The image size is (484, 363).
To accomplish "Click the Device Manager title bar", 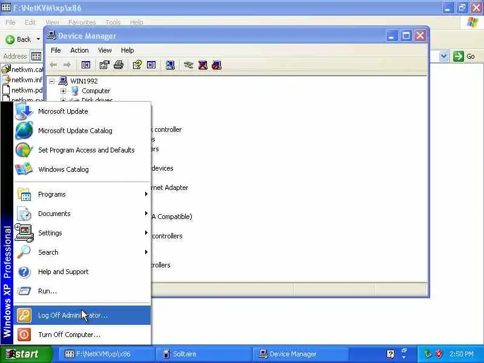I will [216, 36].
